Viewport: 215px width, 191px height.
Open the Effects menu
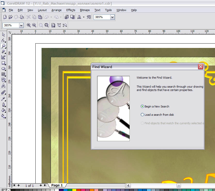(71, 10)
